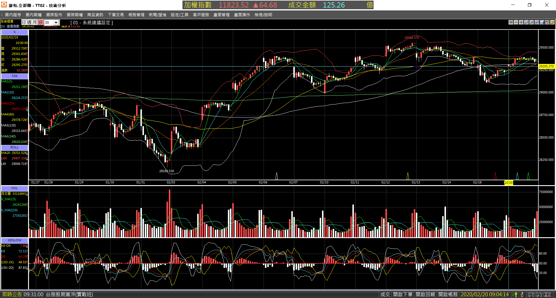Viewport: 556px width, 298px height.
Task: Click the 即時公告 label in status bar
Action: pyautogui.click(x=12, y=295)
